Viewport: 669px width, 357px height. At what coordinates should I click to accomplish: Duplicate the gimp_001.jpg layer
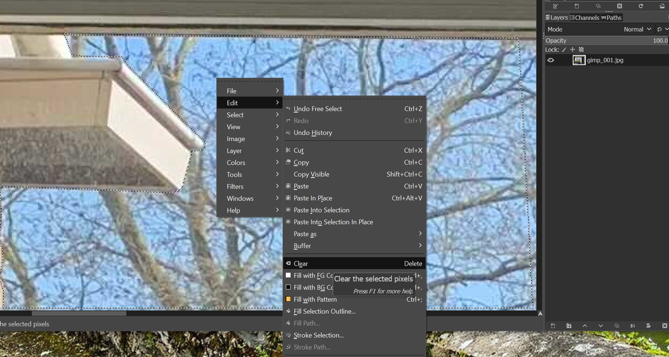tap(616, 326)
